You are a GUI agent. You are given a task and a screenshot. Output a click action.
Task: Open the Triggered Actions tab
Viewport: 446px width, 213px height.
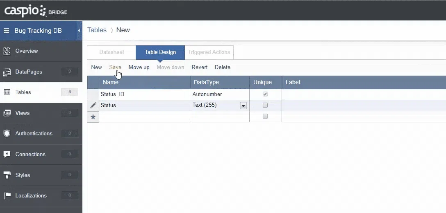209,52
